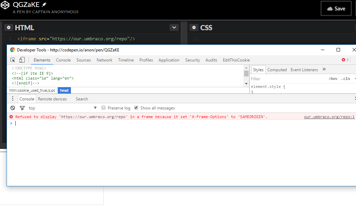The height and width of the screenshot is (221, 356).
Task: Enable the Preserve log checkbox
Action: [104, 108]
